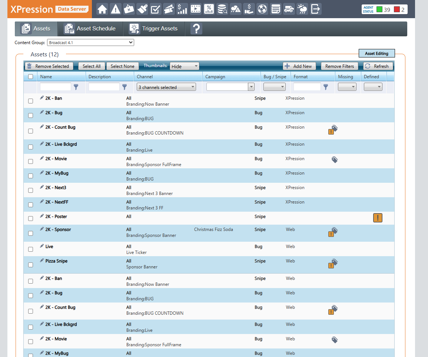Open the traffic cars icon
This screenshot has height=357, width=428.
[x=289, y=9]
